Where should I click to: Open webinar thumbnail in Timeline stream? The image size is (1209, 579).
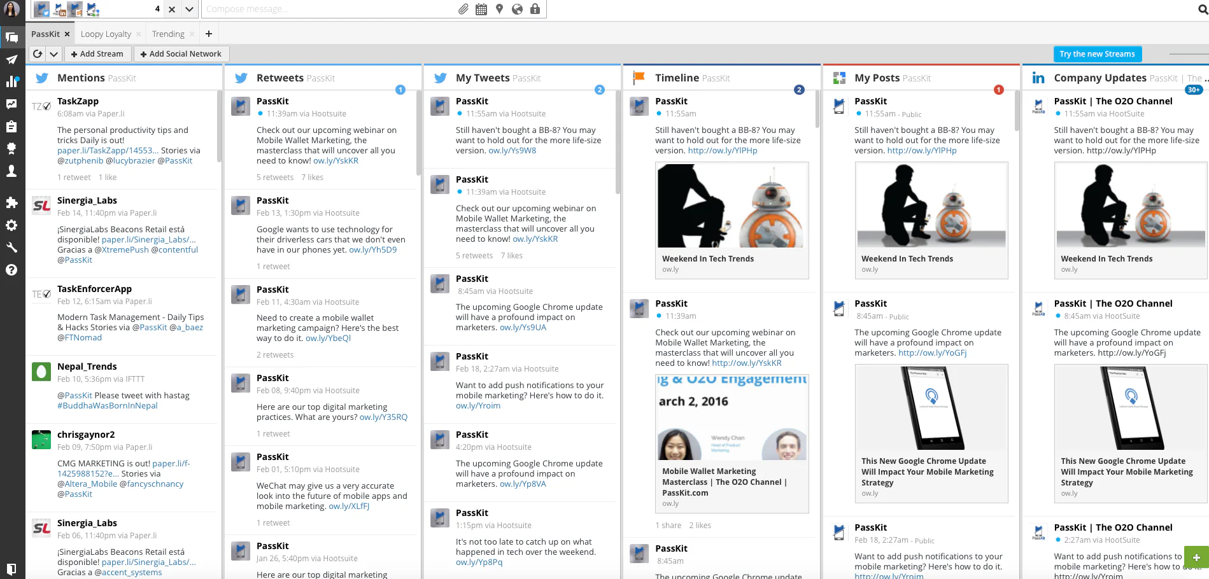(x=732, y=417)
